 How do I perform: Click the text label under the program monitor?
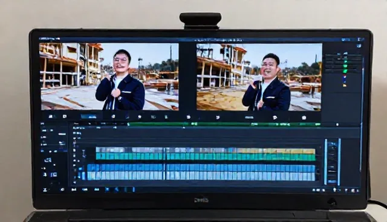point(249,118)
